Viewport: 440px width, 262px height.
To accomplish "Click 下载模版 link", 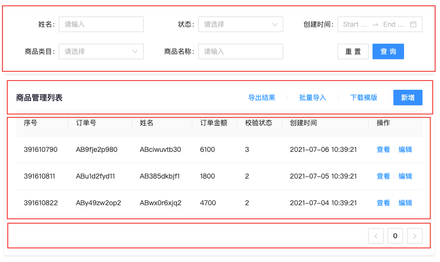I will [364, 98].
